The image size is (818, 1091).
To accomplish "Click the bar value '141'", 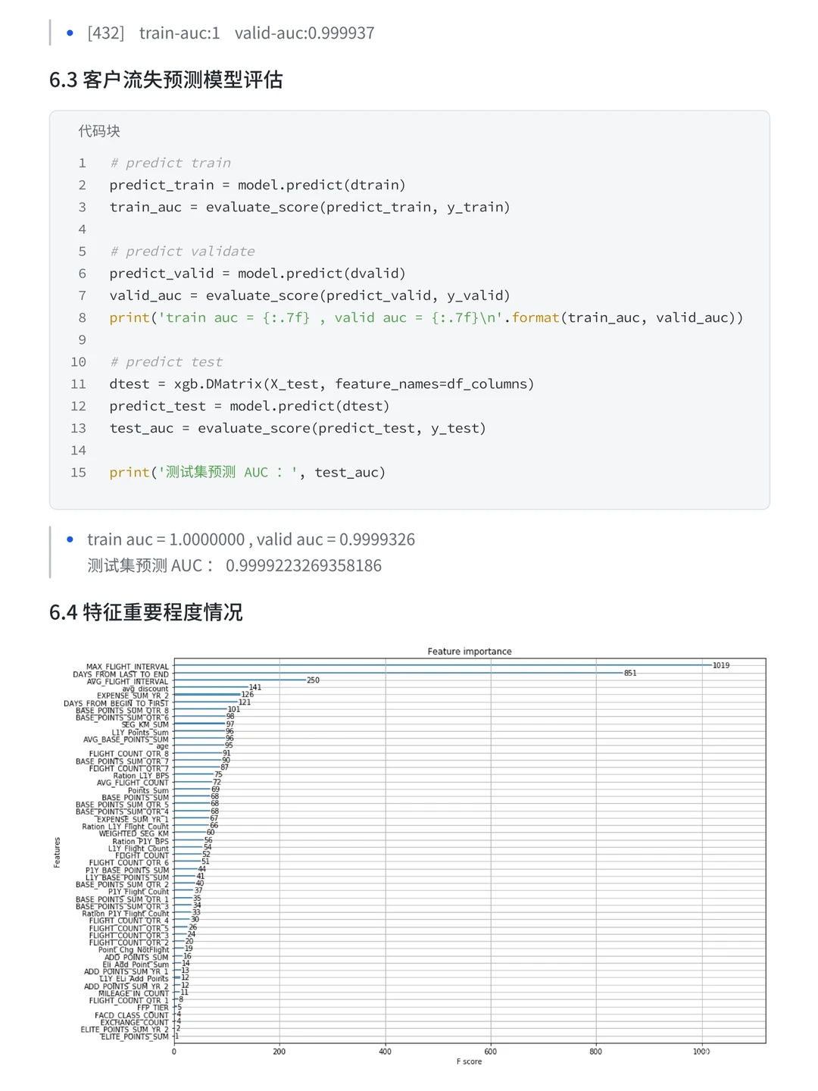I will coord(255,687).
